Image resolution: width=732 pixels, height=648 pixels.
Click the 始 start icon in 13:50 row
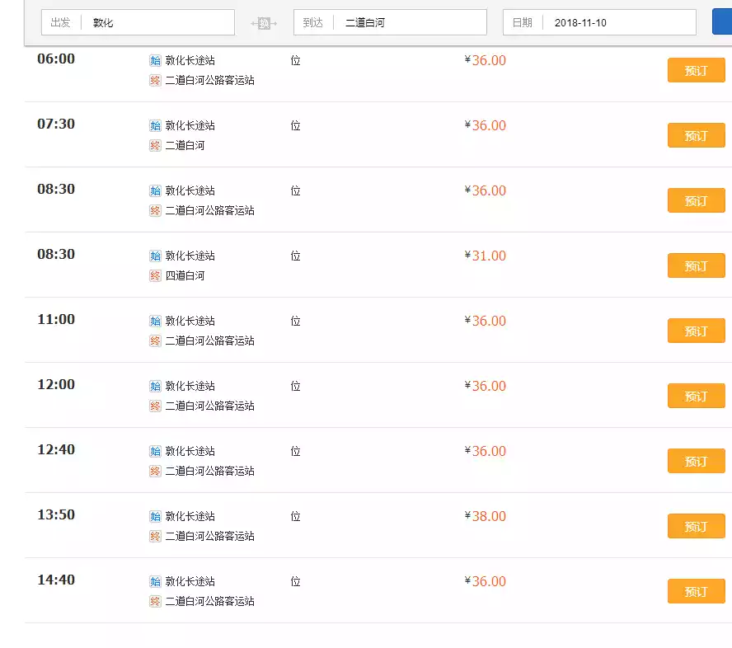tap(155, 516)
